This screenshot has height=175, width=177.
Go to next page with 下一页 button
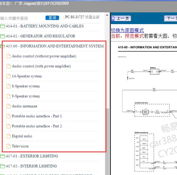tap(170, 19)
